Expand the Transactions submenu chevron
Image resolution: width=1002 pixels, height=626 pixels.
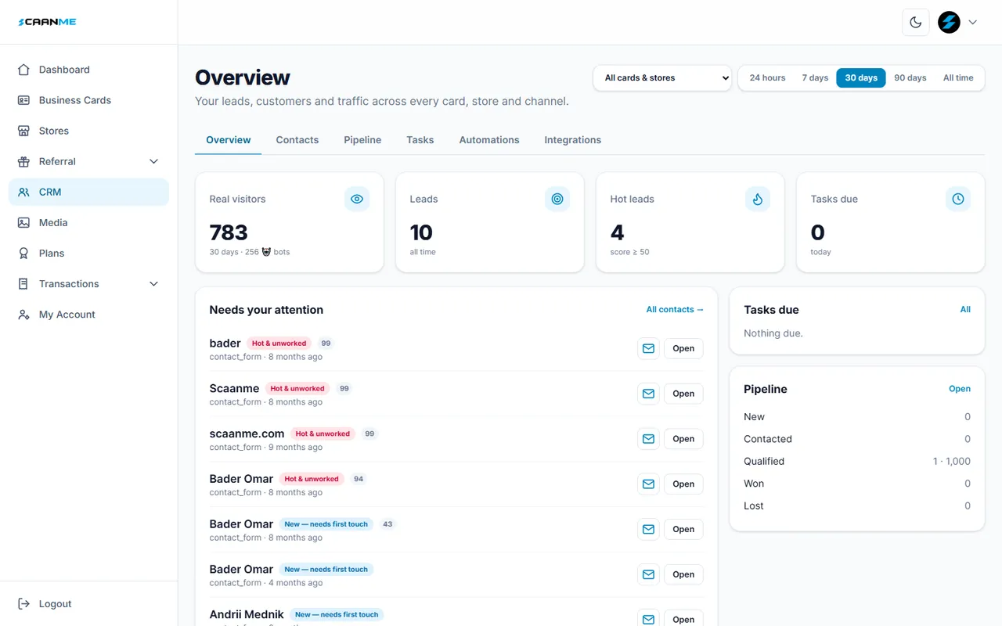(x=153, y=284)
